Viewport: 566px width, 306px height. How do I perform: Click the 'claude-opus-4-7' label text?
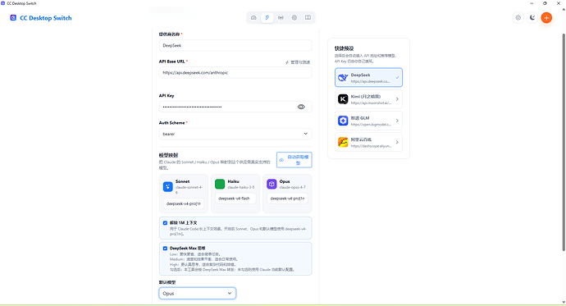pos(292,187)
